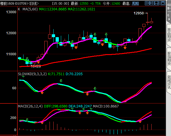Viewport: 171px width, 136px height.
Task: Click the -0.75% change value
Action: coord(95,3)
